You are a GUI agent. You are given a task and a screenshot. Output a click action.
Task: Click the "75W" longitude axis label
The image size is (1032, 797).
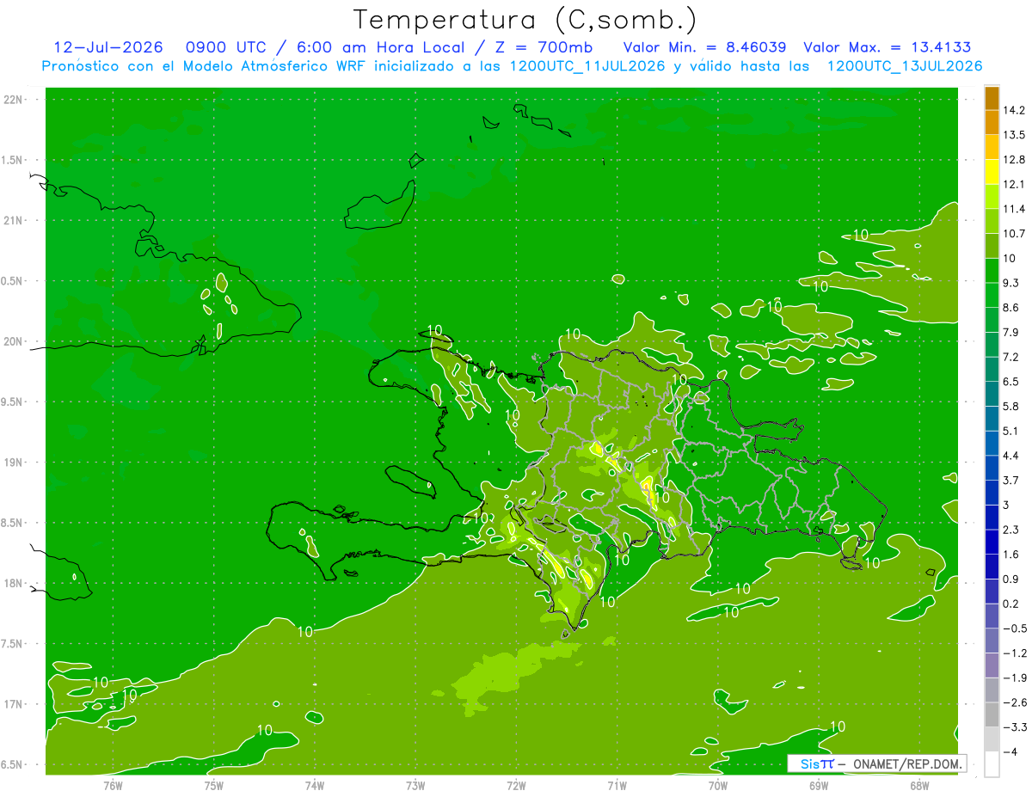point(214,786)
